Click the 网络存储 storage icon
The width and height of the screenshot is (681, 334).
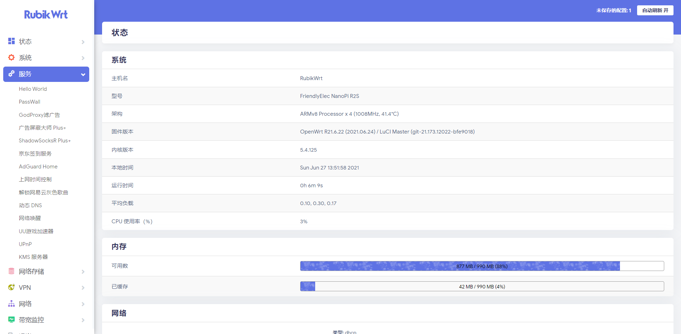click(x=11, y=271)
